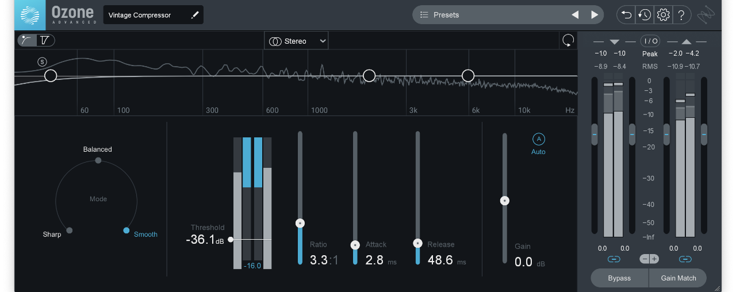The width and height of the screenshot is (736, 292).
Task: Click the Gain value 0.0 dB
Action: pyautogui.click(x=530, y=262)
